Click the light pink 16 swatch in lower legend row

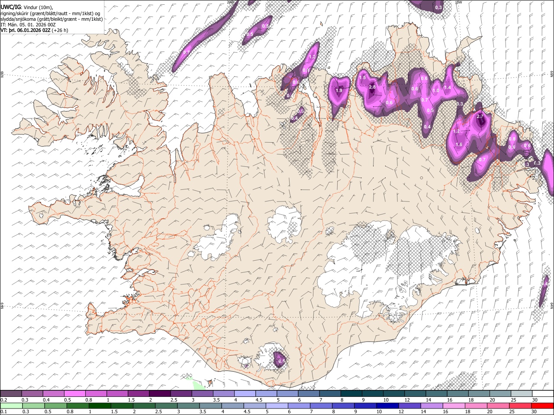coord(453,405)
